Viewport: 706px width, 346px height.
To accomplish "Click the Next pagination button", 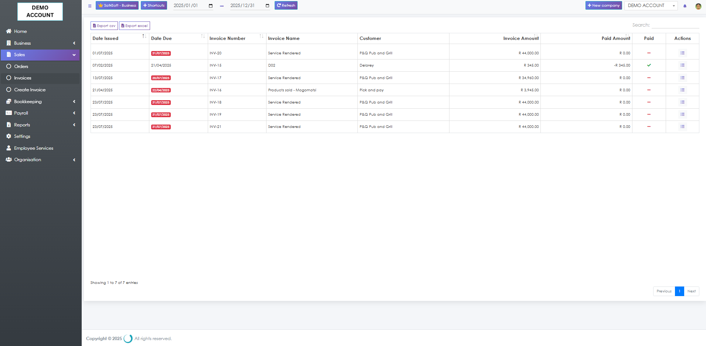I will coord(691,291).
